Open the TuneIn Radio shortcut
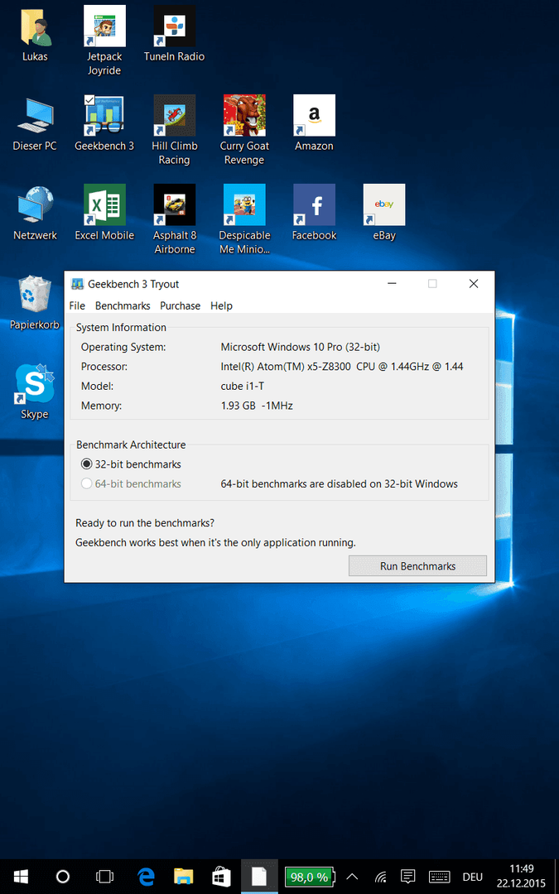The image size is (559, 894). [175, 26]
